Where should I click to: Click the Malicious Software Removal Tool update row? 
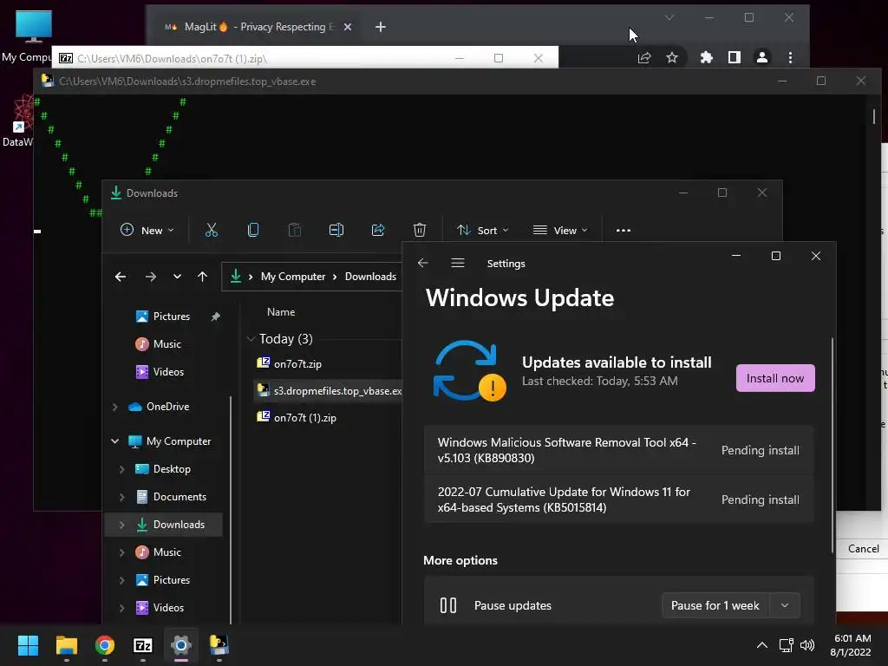click(x=618, y=450)
